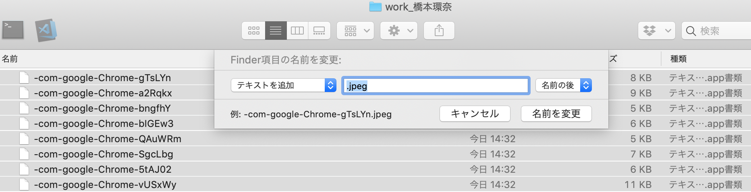The width and height of the screenshot is (751, 192).
Task: Click the 名前を変更 button
Action: coord(556,114)
